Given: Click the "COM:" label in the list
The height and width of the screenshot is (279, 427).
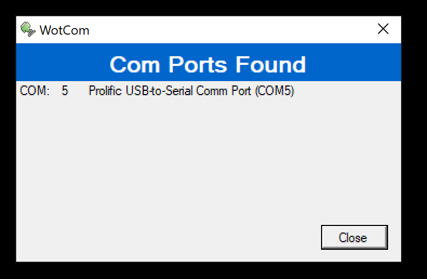Looking at the screenshot, I should (x=35, y=91).
